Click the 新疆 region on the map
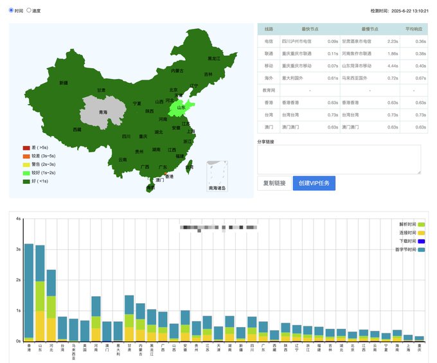The image size is (437, 363). [x=63, y=84]
